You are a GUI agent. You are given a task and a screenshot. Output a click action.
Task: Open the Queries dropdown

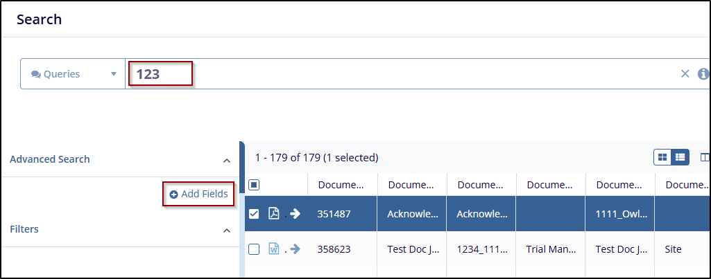click(73, 74)
